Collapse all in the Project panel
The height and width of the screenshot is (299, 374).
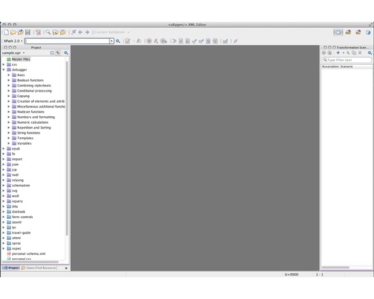pos(52,53)
